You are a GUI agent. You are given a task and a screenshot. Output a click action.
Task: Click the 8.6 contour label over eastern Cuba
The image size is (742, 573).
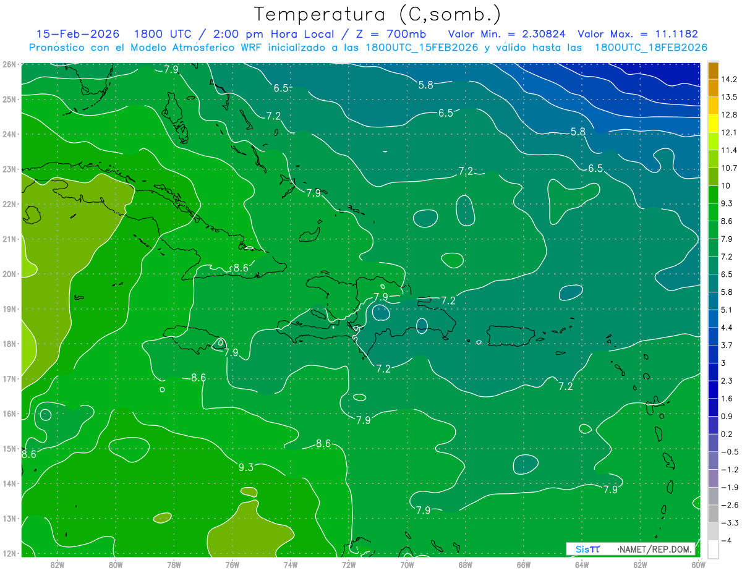pos(241,268)
